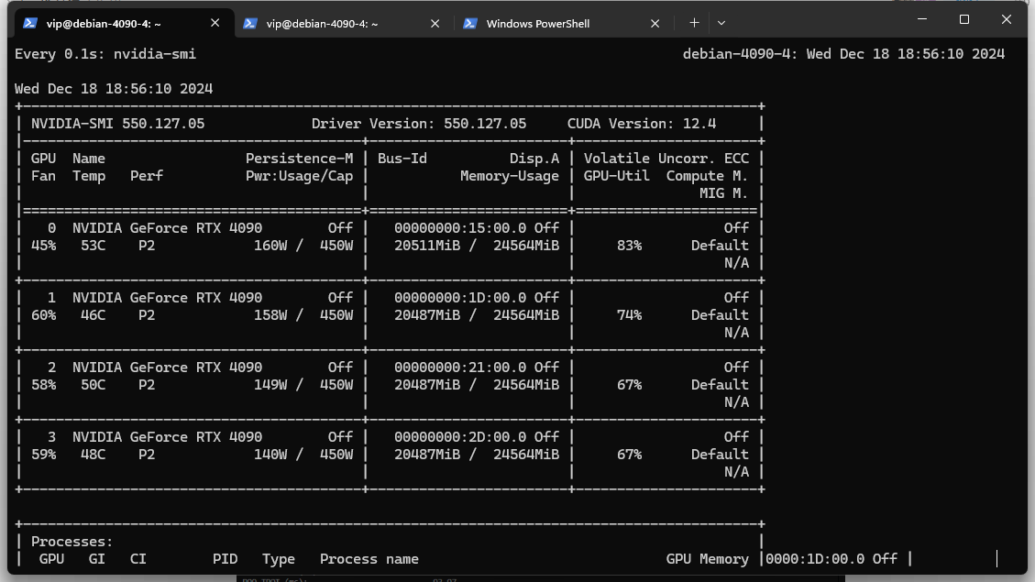
Task: Click 'GPU Memory' column header
Action: click(x=708, y=559)
